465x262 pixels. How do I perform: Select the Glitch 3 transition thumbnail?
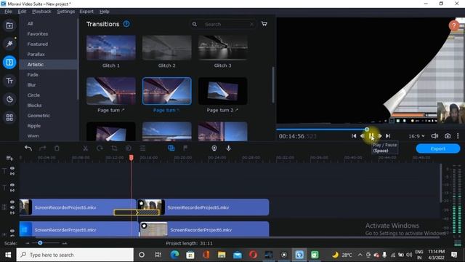222,47
